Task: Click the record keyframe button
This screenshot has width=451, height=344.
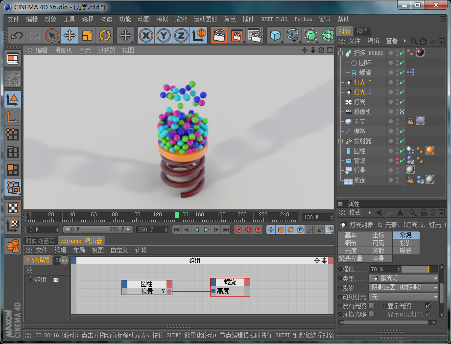Action: click(238, 229)
